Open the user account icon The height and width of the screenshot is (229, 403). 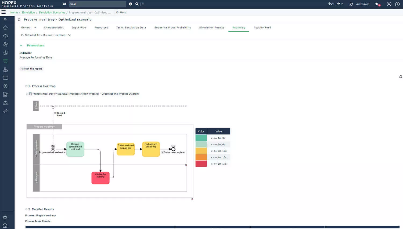[x=389, y=4]
